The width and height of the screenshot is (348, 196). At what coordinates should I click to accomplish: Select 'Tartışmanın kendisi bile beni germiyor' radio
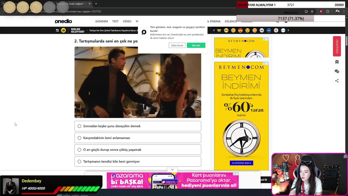tap(79, 161)
